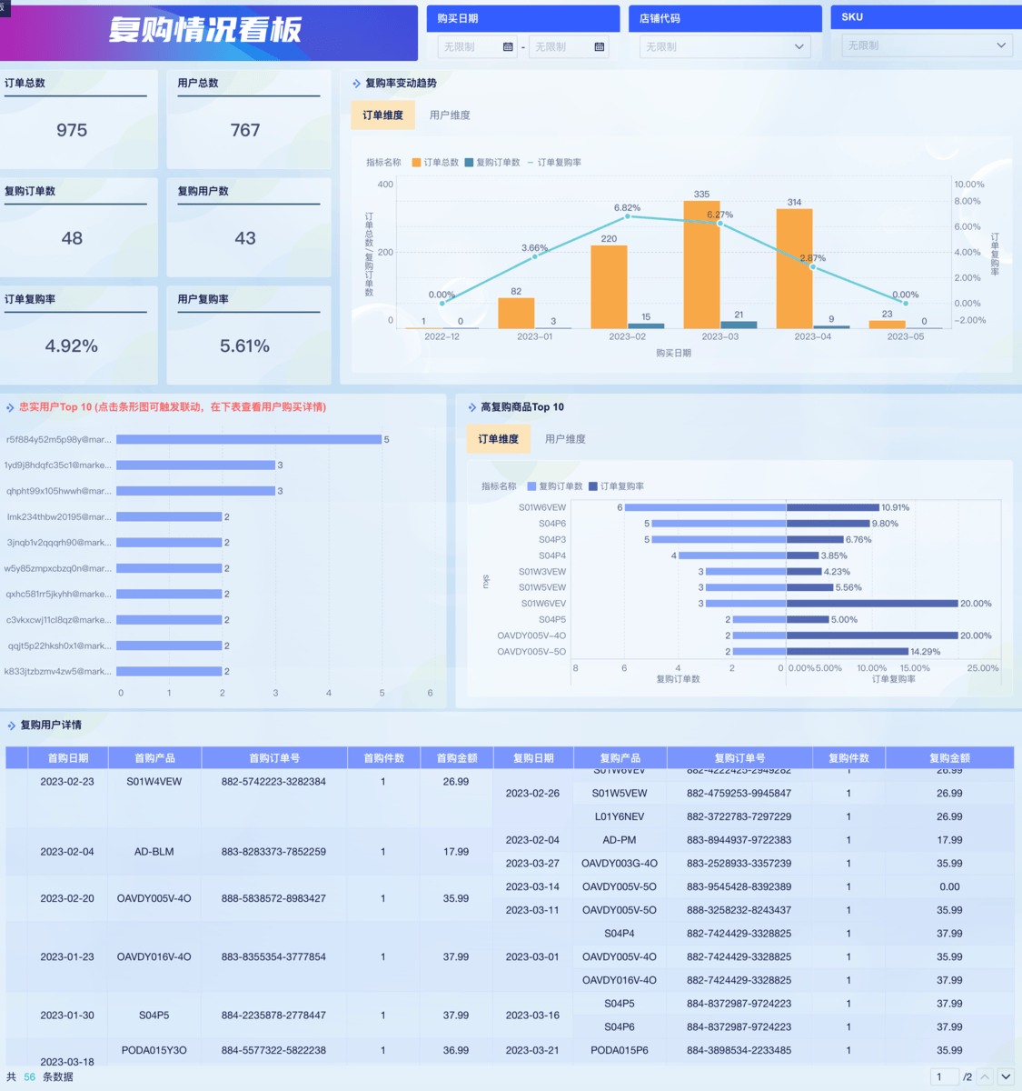The height and width of the screenshot is (1091, 1022).
Task: Click the 复购订单数 legend marker in trend chart
Action: [x=469, y=163]
